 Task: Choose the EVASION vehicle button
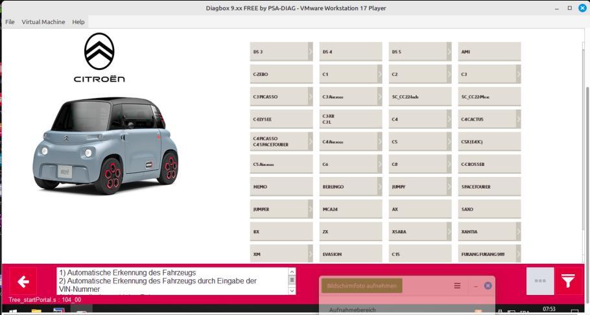(351, 254)
